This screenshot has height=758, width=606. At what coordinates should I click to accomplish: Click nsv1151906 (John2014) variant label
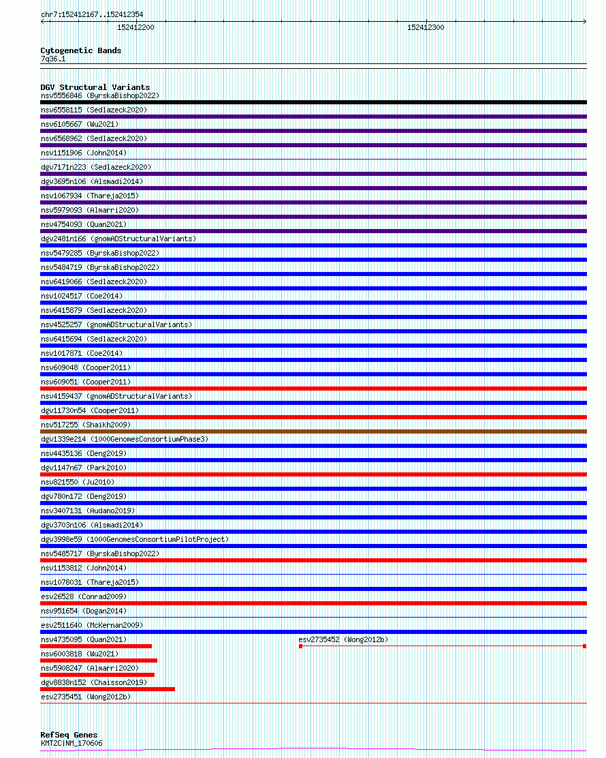84,153
